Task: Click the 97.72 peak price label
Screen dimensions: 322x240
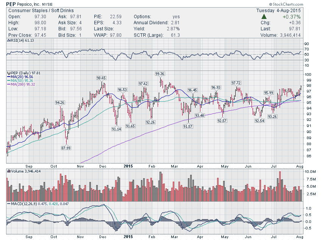Action: pos(236,83)
